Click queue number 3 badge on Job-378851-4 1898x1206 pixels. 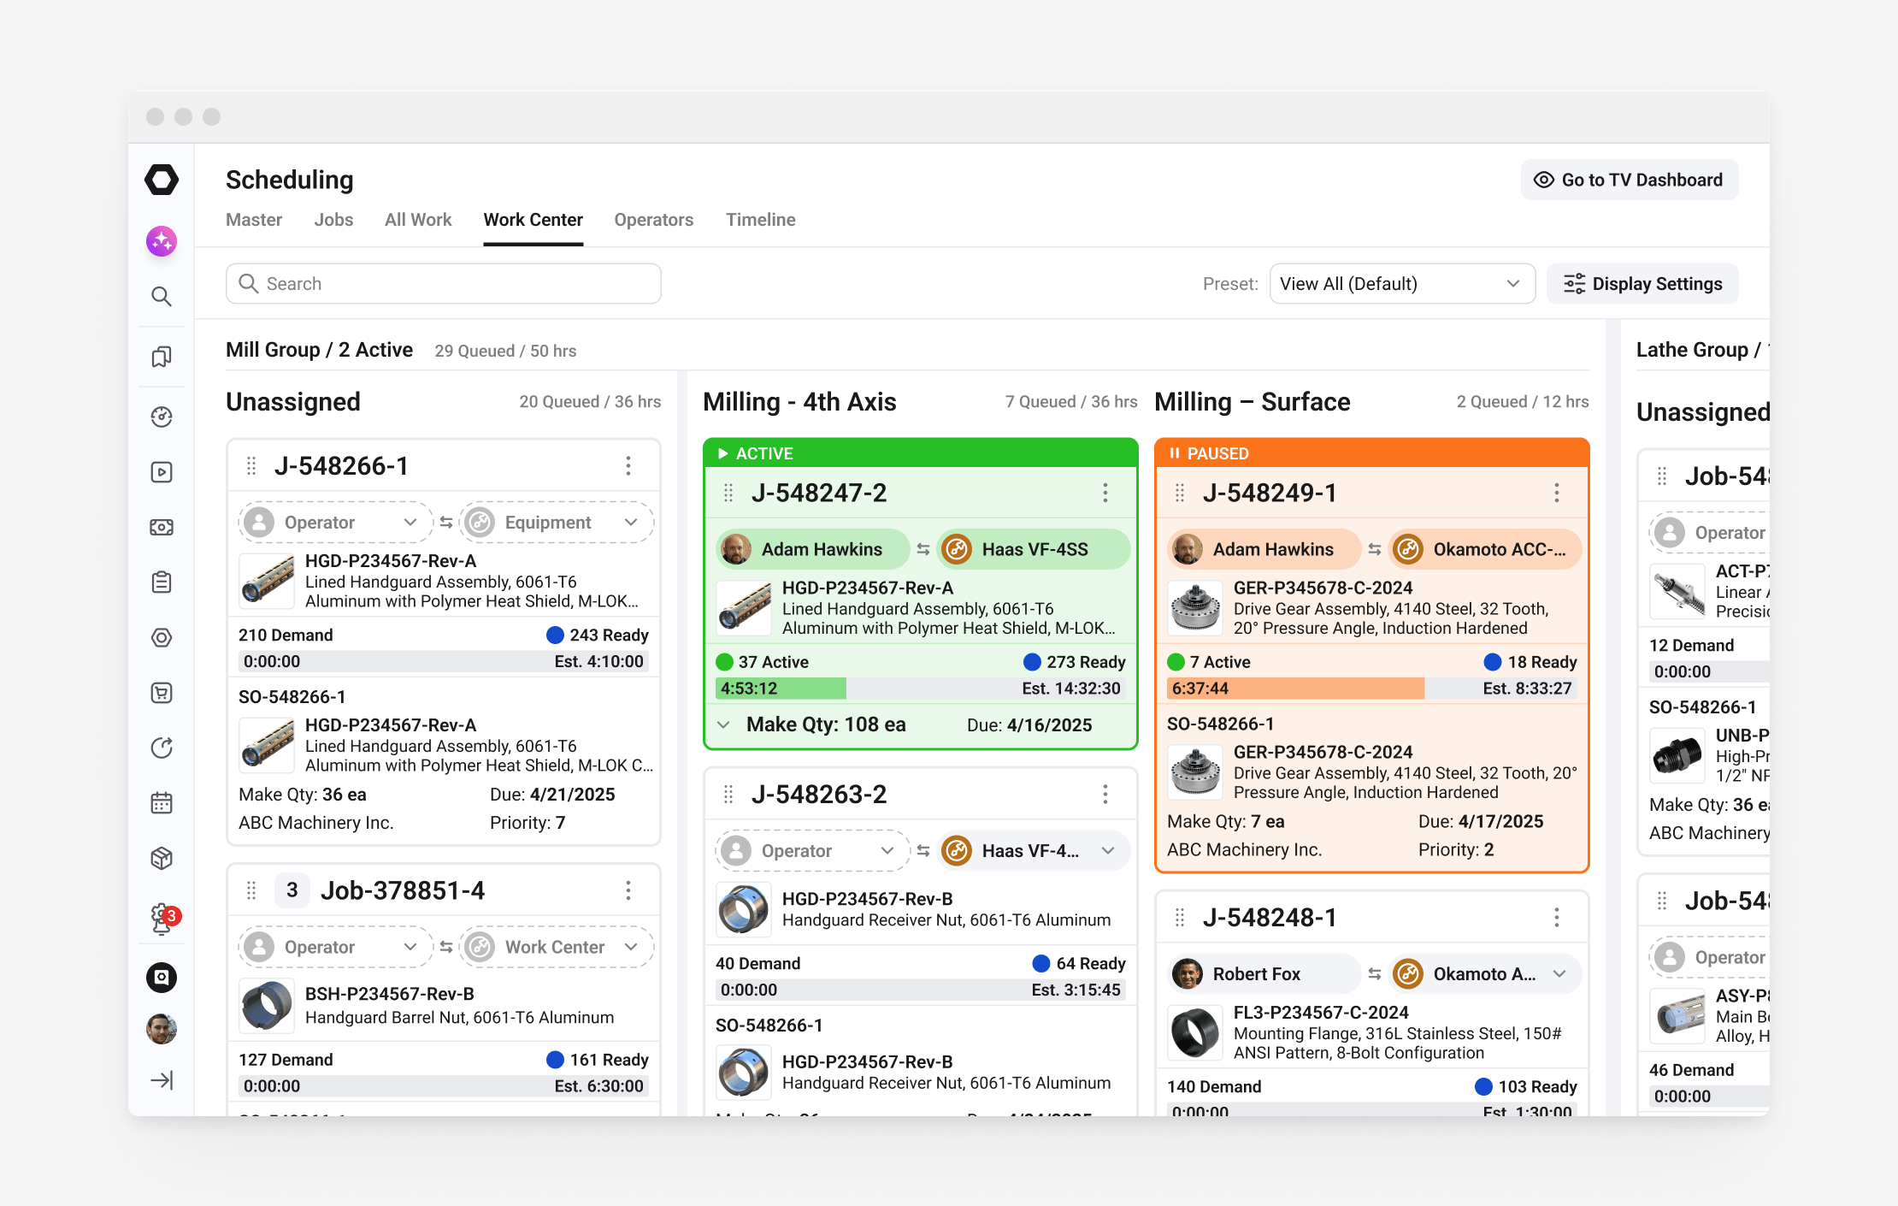(292, 890)
